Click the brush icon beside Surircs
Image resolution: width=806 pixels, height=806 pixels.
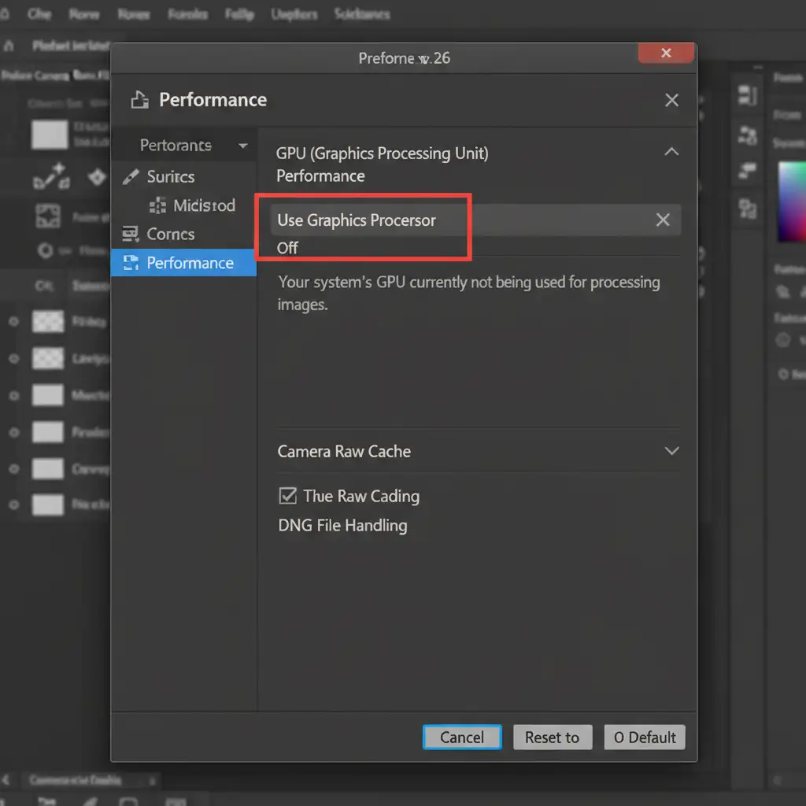pyautogui.click(x=131, y=177)
